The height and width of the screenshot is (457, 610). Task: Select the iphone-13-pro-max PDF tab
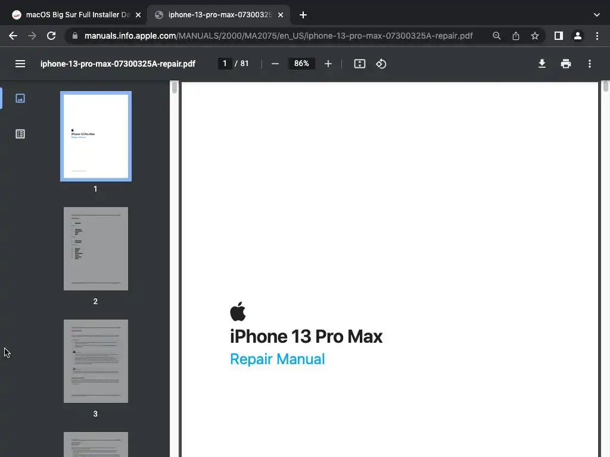click(218, 15)
